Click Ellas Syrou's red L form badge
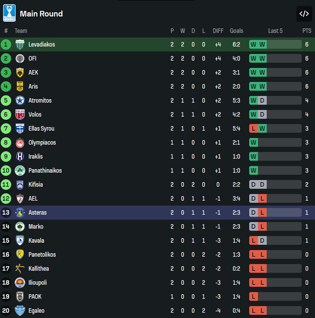315x318 pixels. click(x=254, y=129)
